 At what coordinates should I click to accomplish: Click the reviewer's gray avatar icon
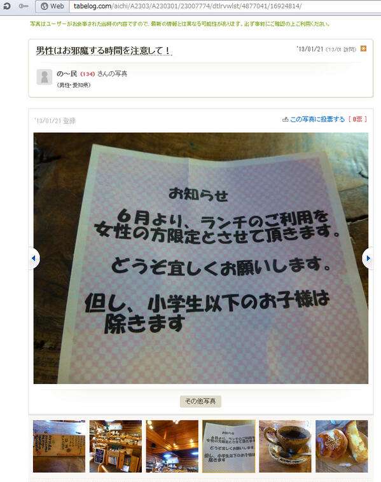pos(45,77)
